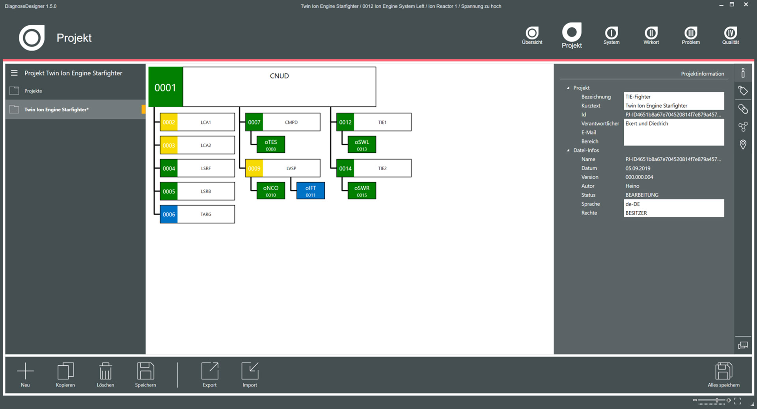The image size is (757, 409).
Task: Select green node oSWL 0013
Action: pyautogui.click(x=362, y=145)
